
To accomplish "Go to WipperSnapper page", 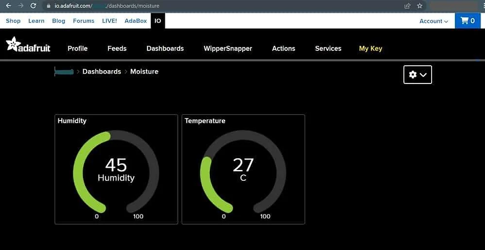I will click(228, 48).
